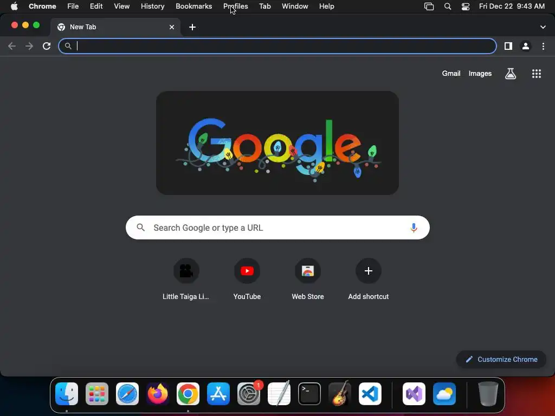
Task: Close the New Tab tab
Action: coord(172,27)
